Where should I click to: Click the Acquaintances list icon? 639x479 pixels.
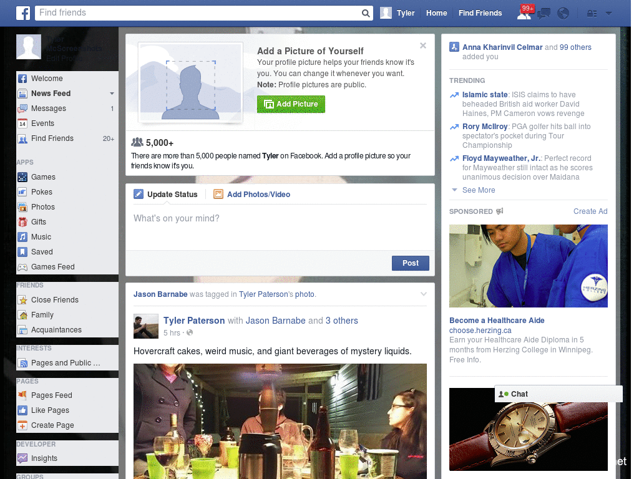coord(22,330)
